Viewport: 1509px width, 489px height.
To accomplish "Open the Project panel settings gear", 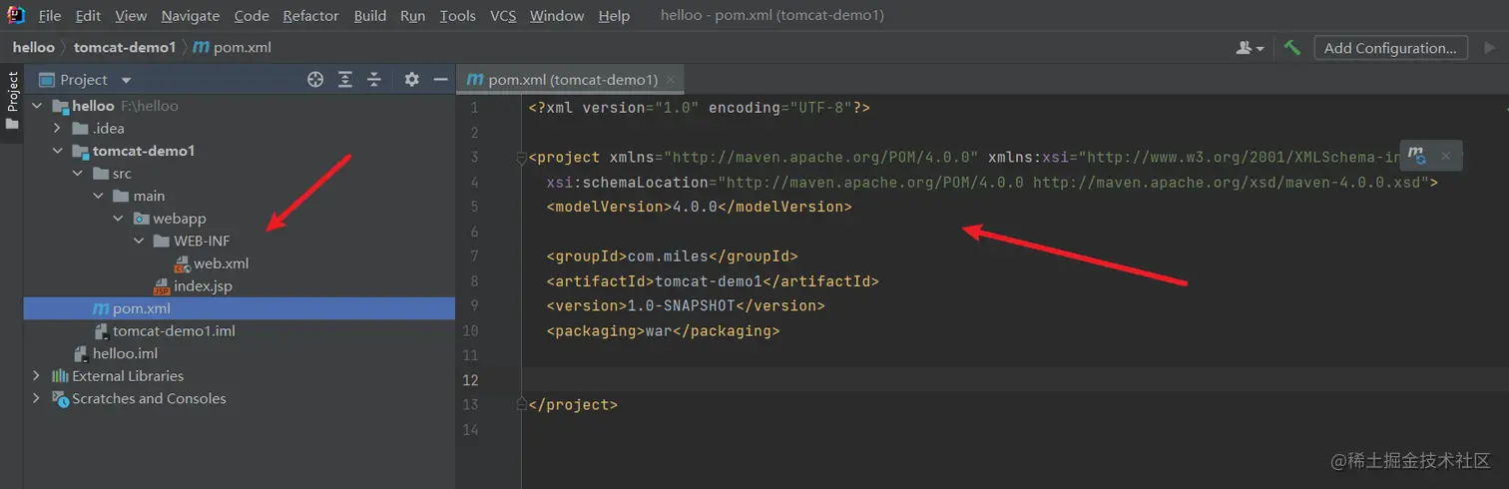I will click(411, 80).
